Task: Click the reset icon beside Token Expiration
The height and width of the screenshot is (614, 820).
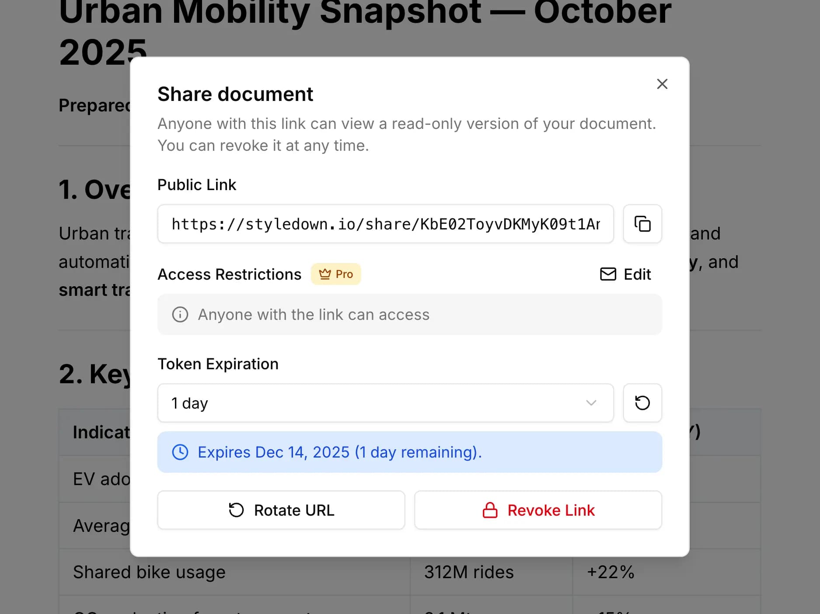Action: pyautogui.click(x=642, y=403)
